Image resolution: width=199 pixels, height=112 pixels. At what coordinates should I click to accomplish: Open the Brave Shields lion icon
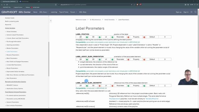click(x=137, y=5)
